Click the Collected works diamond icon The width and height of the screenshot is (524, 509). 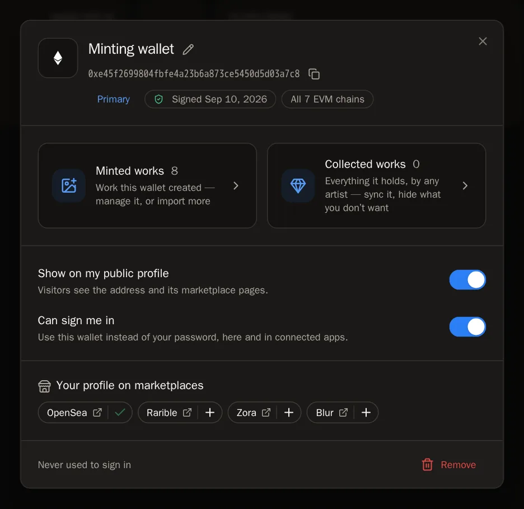298,185
